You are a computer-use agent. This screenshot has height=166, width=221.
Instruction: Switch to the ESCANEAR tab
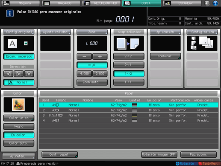[182, 3]
